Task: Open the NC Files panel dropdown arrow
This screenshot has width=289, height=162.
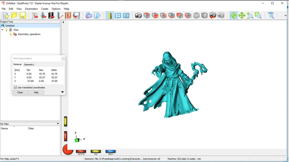Action: [x=58, y=124]
